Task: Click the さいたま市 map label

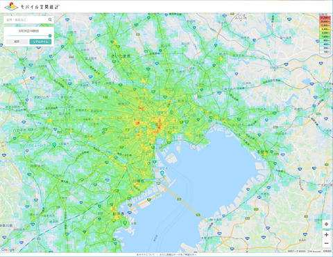Action: [121, 56]
